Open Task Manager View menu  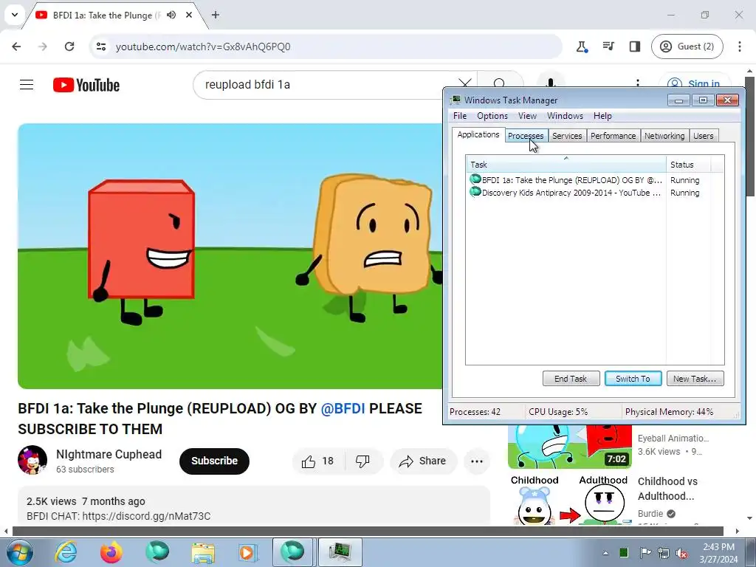tap(527, 116)
